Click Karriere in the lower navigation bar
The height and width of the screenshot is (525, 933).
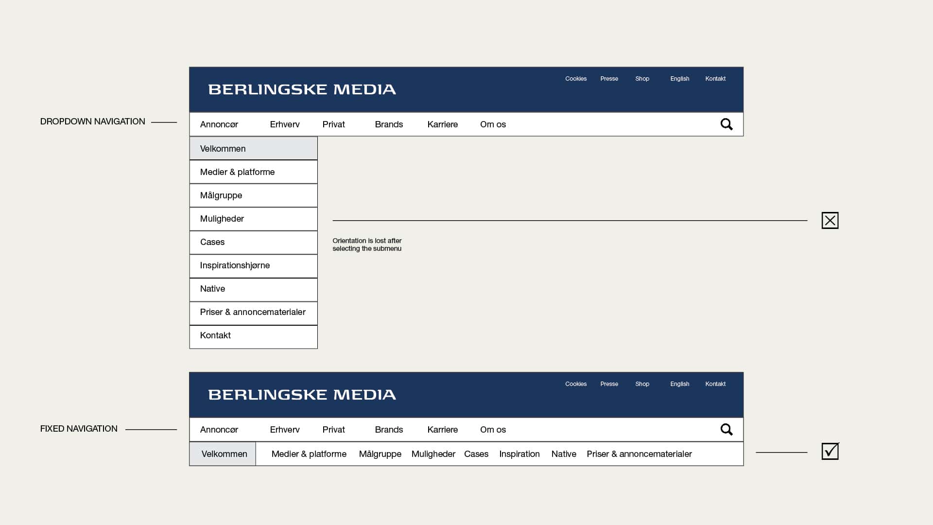point(443,430)
